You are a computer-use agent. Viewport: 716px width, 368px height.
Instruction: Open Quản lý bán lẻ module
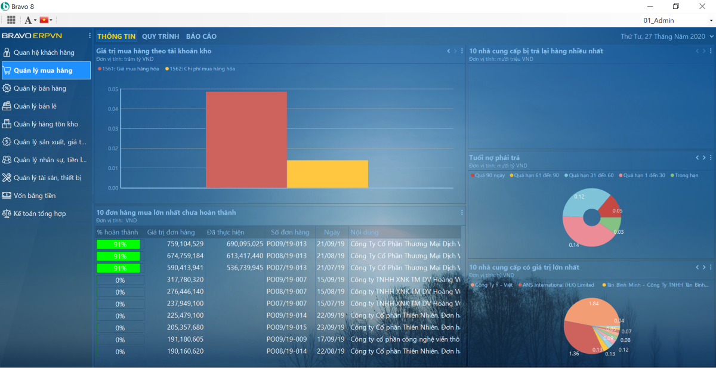(x=35, y=106)
